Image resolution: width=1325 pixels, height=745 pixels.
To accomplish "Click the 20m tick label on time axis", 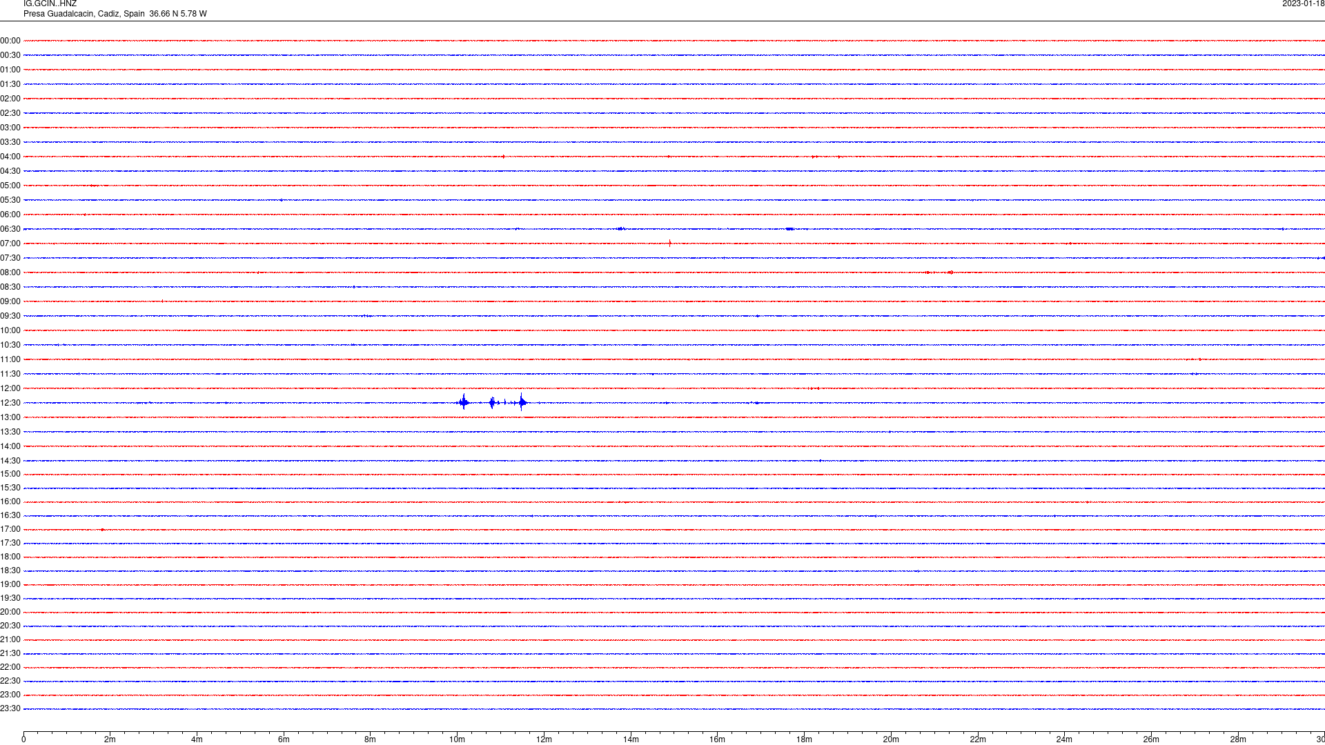I will coord(891,739).
